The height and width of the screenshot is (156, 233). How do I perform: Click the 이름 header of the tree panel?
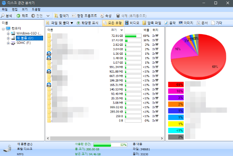coord(5,23)
